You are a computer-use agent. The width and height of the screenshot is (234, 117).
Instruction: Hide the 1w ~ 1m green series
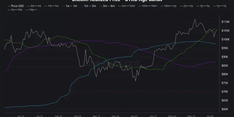pos(70,6)
